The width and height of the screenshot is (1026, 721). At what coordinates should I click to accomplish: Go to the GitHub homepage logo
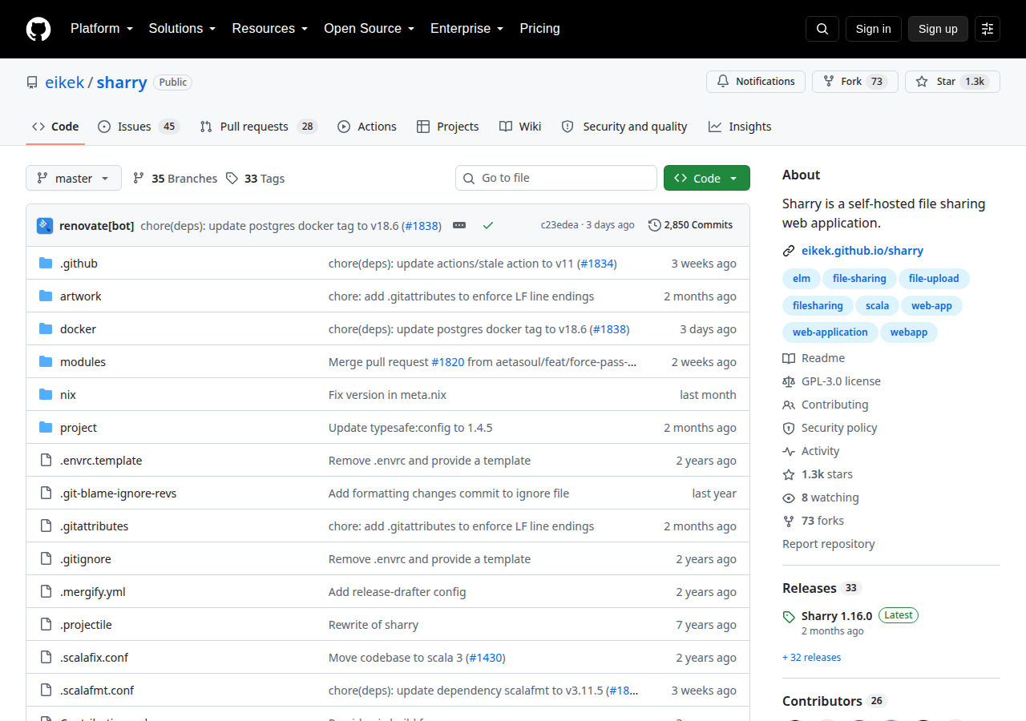tap(38, 29)
